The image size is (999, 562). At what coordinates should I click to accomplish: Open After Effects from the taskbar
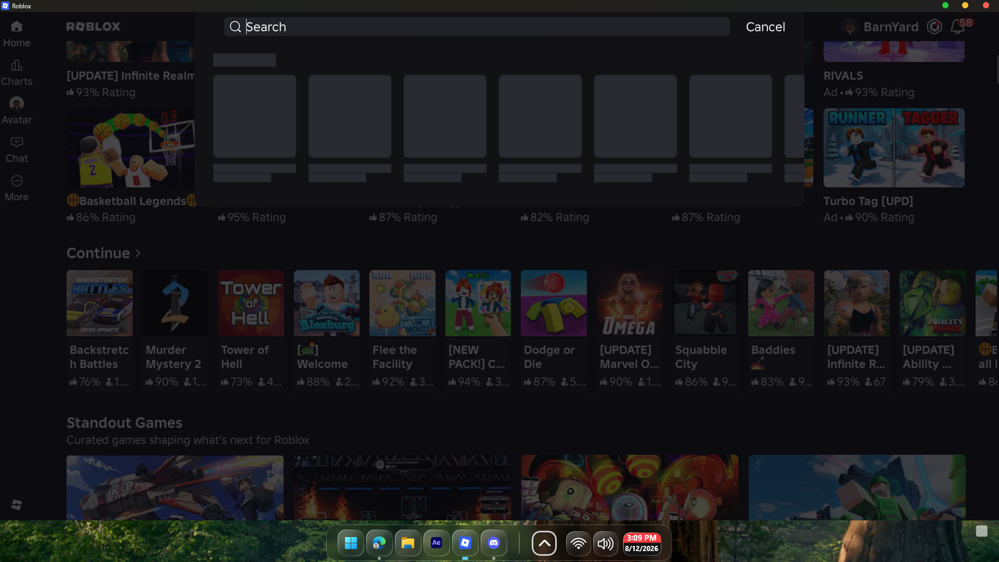[x=437, y=543]
